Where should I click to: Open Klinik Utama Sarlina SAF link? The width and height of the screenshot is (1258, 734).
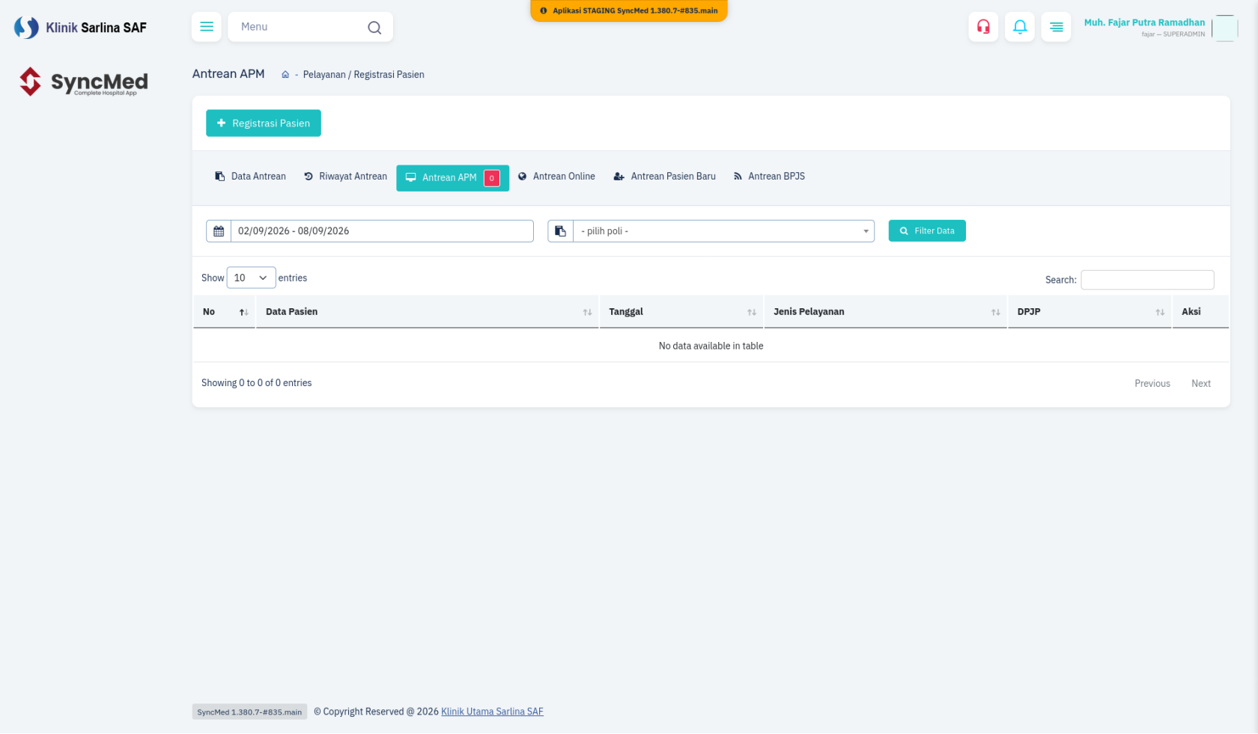click(492, 712)
